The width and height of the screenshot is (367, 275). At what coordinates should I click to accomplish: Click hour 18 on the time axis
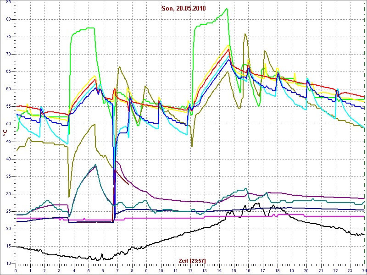coord(278,270)
